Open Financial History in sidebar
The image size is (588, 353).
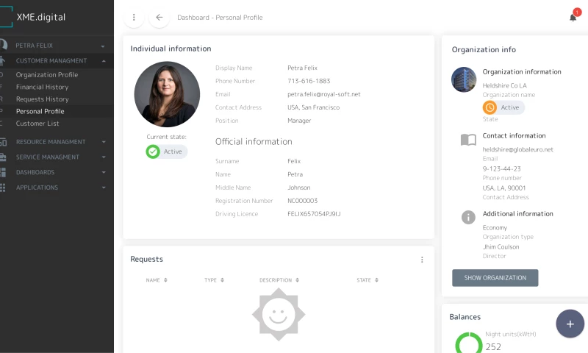point(42,87)
